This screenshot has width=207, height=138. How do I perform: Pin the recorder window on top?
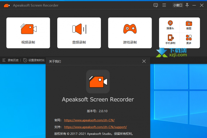(x=187, y=5)
